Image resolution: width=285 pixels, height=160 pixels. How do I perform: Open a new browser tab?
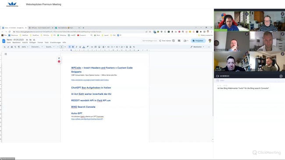(x=83, y=28)
